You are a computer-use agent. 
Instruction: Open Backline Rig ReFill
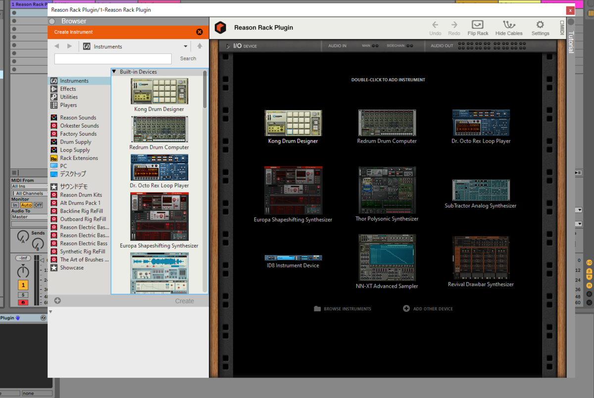(79, 211)
